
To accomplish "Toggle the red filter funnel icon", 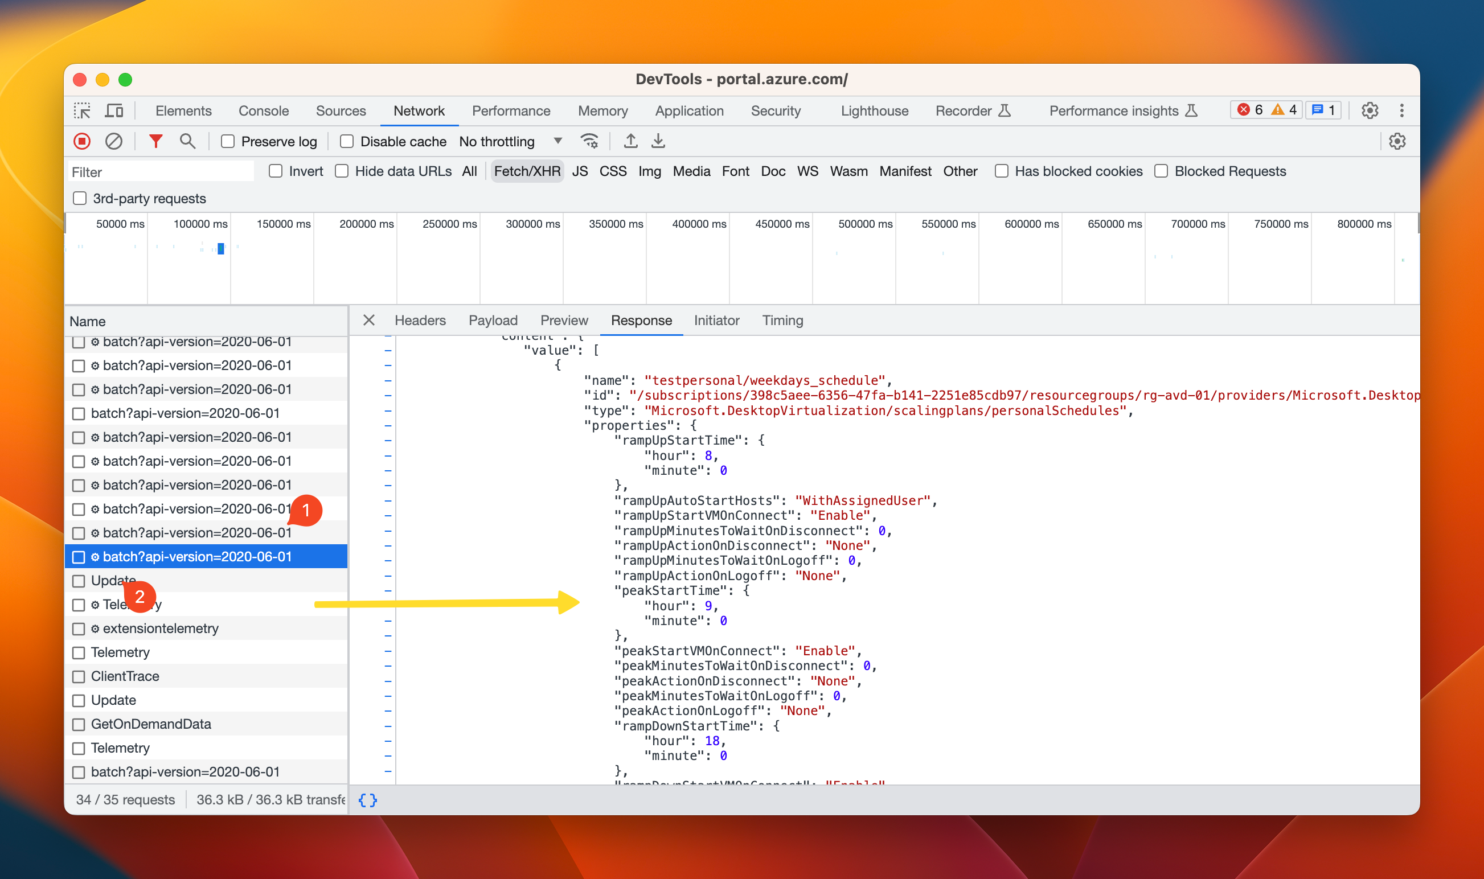I will pos(155,142).
